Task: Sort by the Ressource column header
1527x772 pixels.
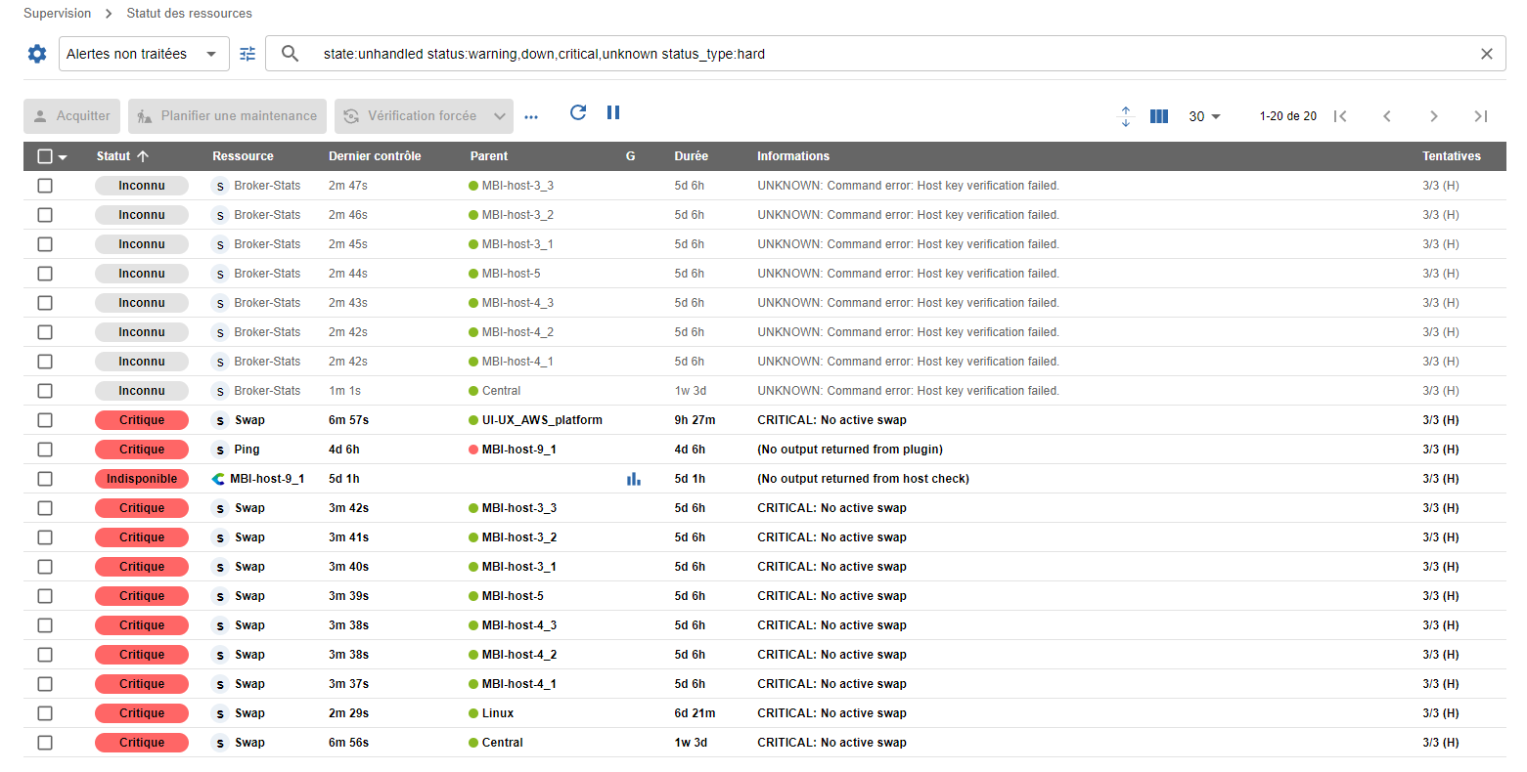Action: coord(243,156)
